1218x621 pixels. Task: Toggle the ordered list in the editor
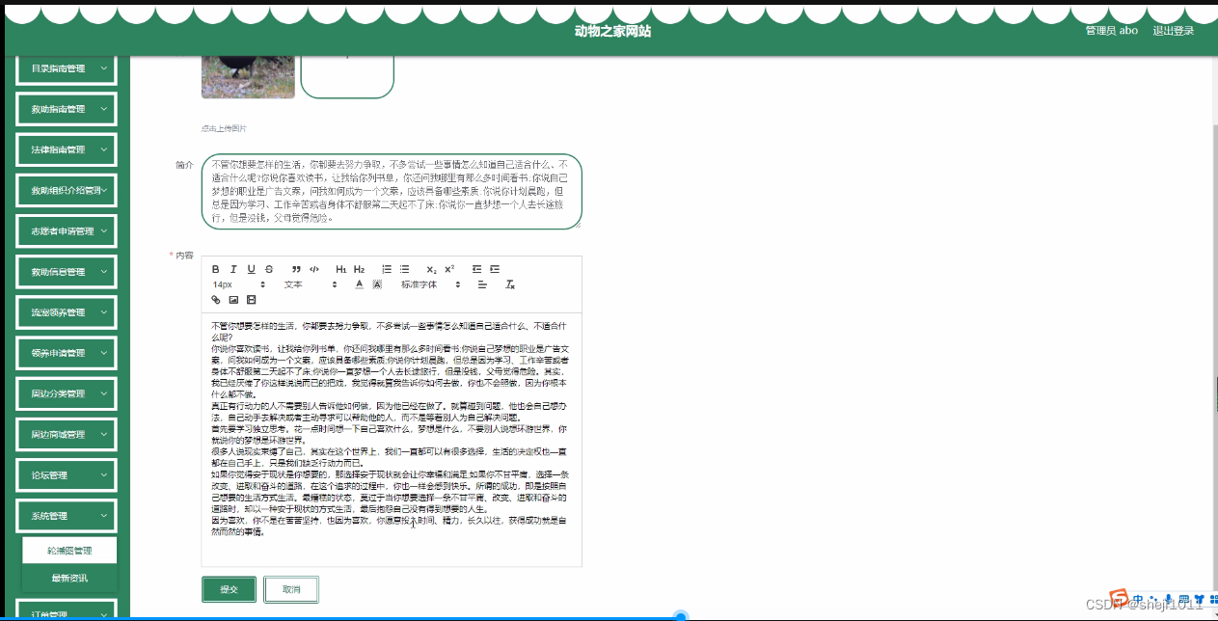point(387,269)
